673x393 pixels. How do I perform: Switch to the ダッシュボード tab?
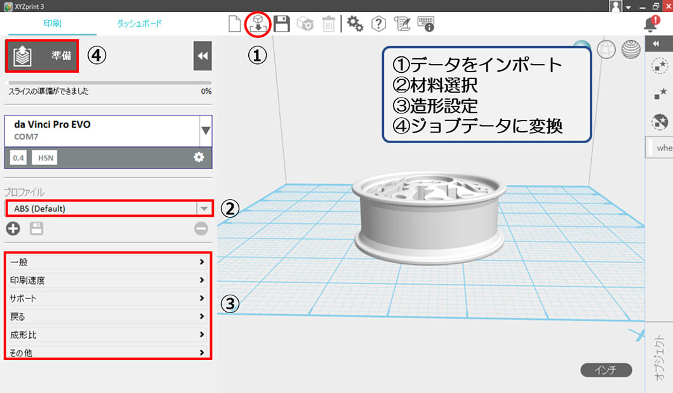(x=140, y=23)
